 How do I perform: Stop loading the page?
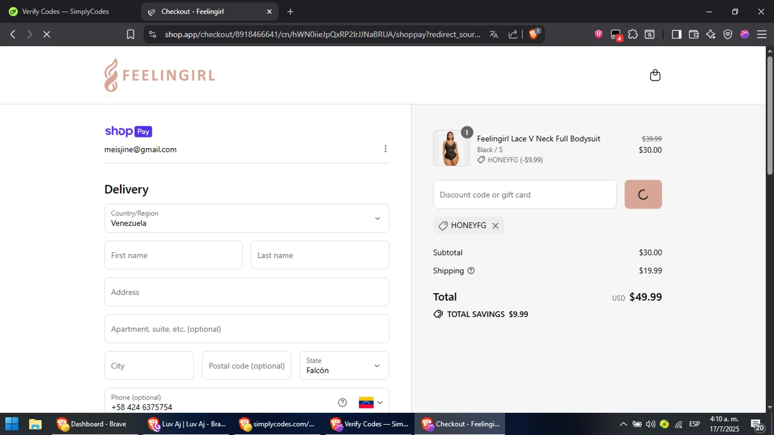tap(46, 34)
